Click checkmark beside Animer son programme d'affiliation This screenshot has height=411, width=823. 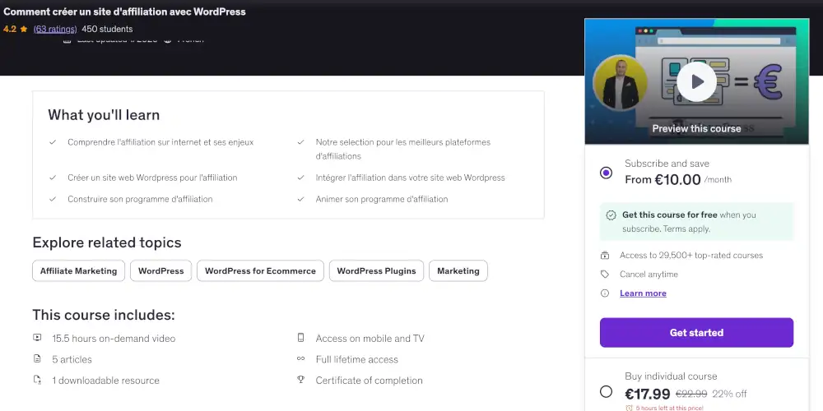(x=300, y=199)
